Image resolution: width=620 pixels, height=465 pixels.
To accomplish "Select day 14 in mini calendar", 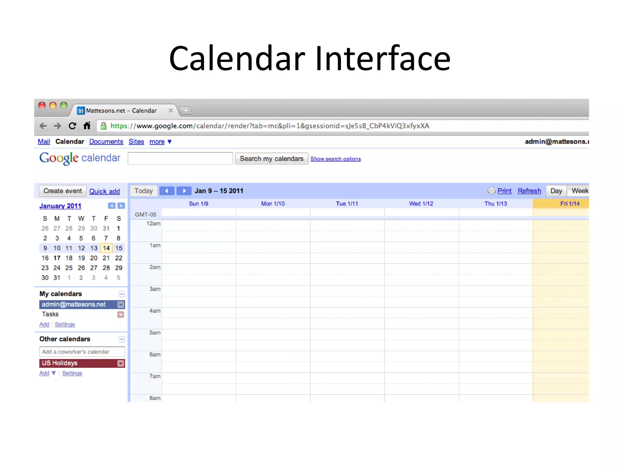I will click(106, 248).
